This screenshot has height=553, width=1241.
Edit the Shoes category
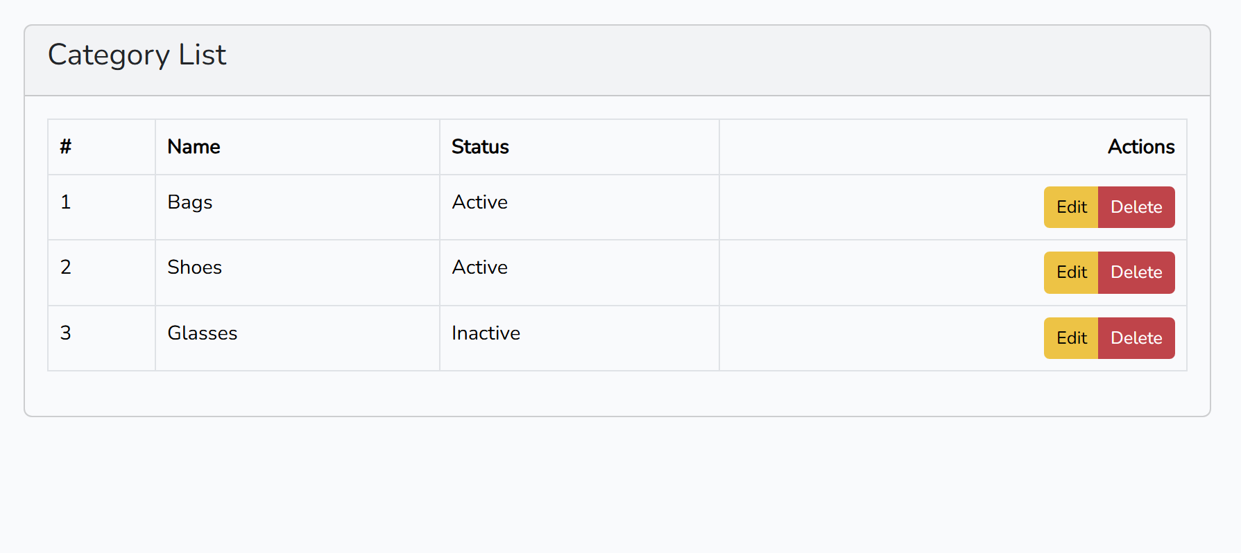tap(1071, 272)
